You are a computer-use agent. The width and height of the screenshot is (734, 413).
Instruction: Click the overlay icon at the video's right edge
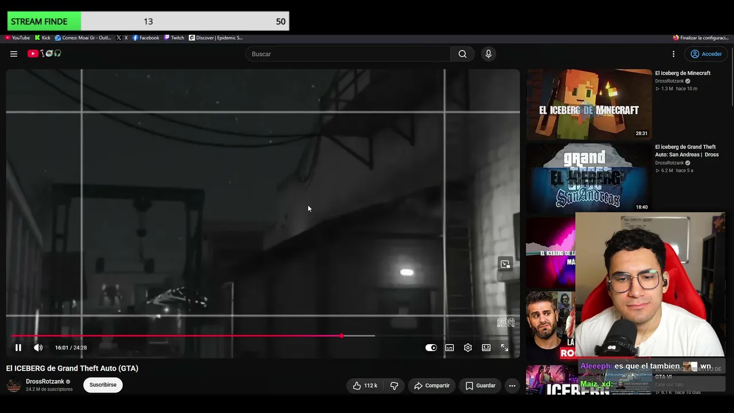pos(505,264)
